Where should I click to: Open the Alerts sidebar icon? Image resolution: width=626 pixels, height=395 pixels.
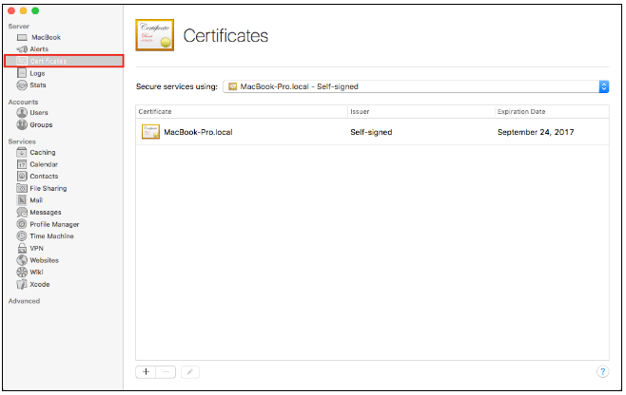click(22, 48)
